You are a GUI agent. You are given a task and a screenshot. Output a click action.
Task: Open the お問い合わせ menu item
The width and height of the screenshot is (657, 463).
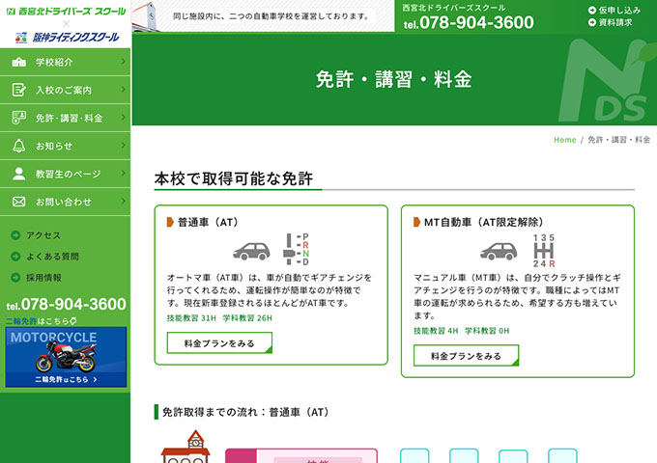point(65,202)
